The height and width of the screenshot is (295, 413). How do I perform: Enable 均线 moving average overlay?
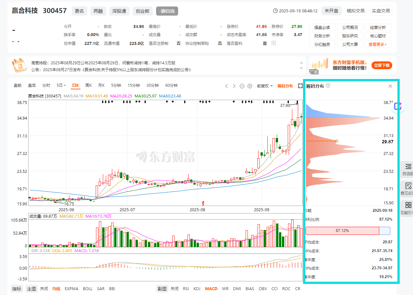[x=56, y=289]
